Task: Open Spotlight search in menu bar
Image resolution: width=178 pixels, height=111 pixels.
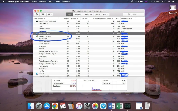Action: pyautogui.click(x=169, y=2)
